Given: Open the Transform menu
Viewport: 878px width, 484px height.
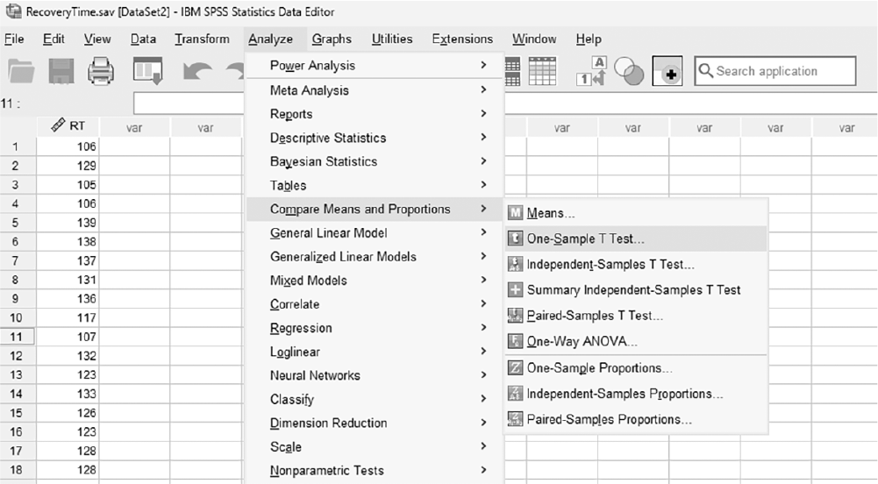Looking at the screenshot, I should 202,39.
